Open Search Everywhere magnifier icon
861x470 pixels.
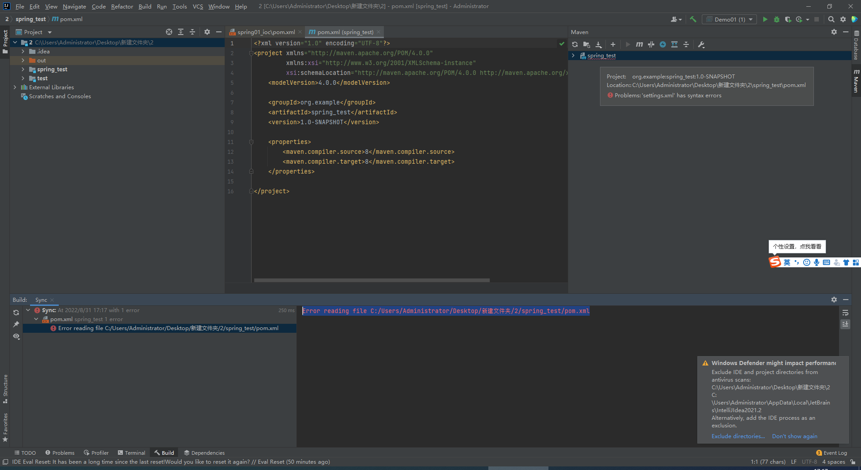coord(831,19)
